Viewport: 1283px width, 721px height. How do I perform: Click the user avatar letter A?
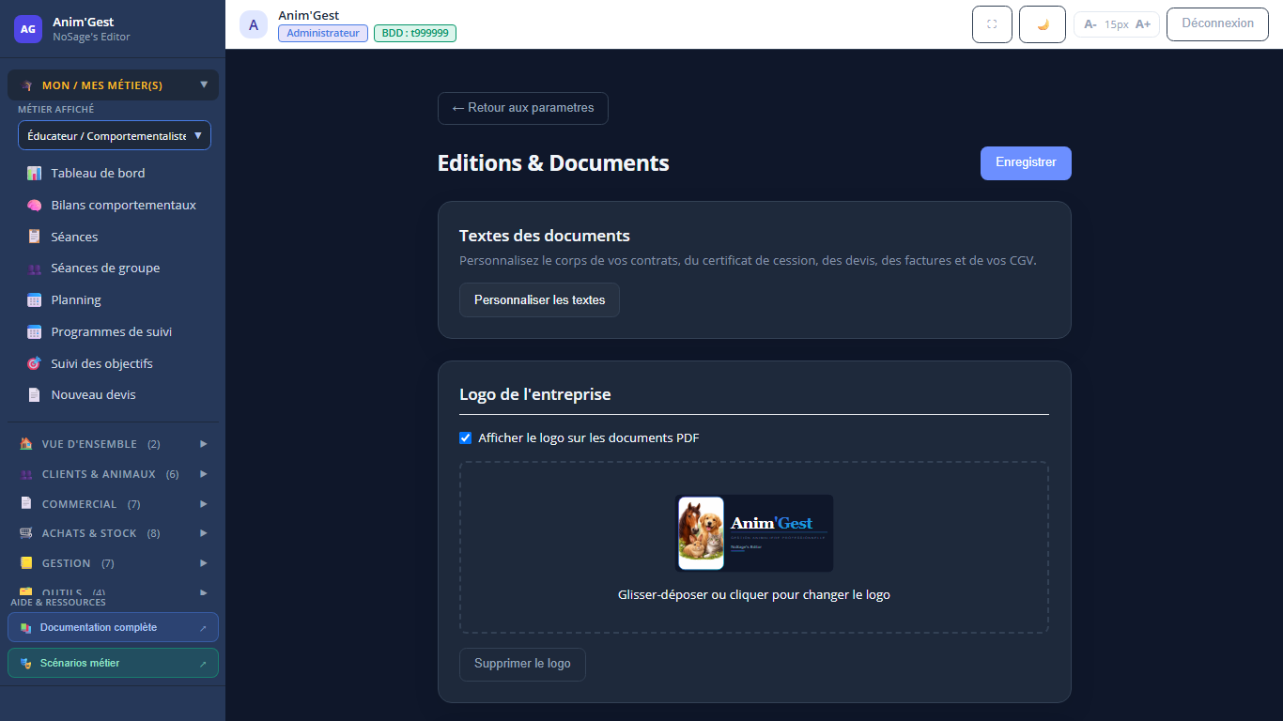coord(254,24)
